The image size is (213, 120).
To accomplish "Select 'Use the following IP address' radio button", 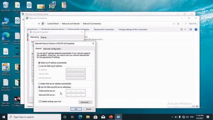I will (39, 66).
